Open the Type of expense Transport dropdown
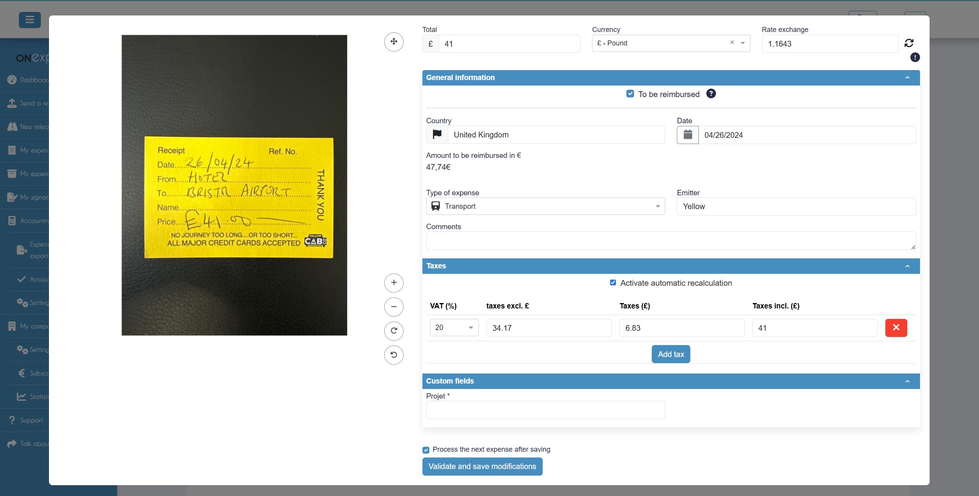This screenshot has width=979, height=496. coord(545,206)
